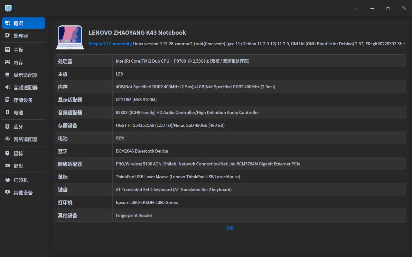
Task: Click the processor (处理器) chip icon in sidebar
Action: pyautogui.click(x=7, y=36)
